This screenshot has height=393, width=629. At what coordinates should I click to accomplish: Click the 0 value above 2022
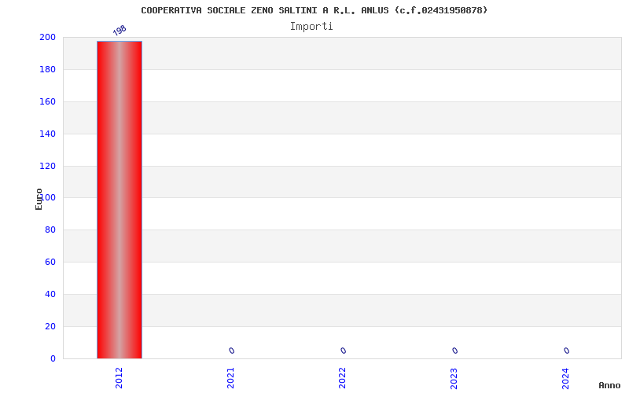(343, 351)
